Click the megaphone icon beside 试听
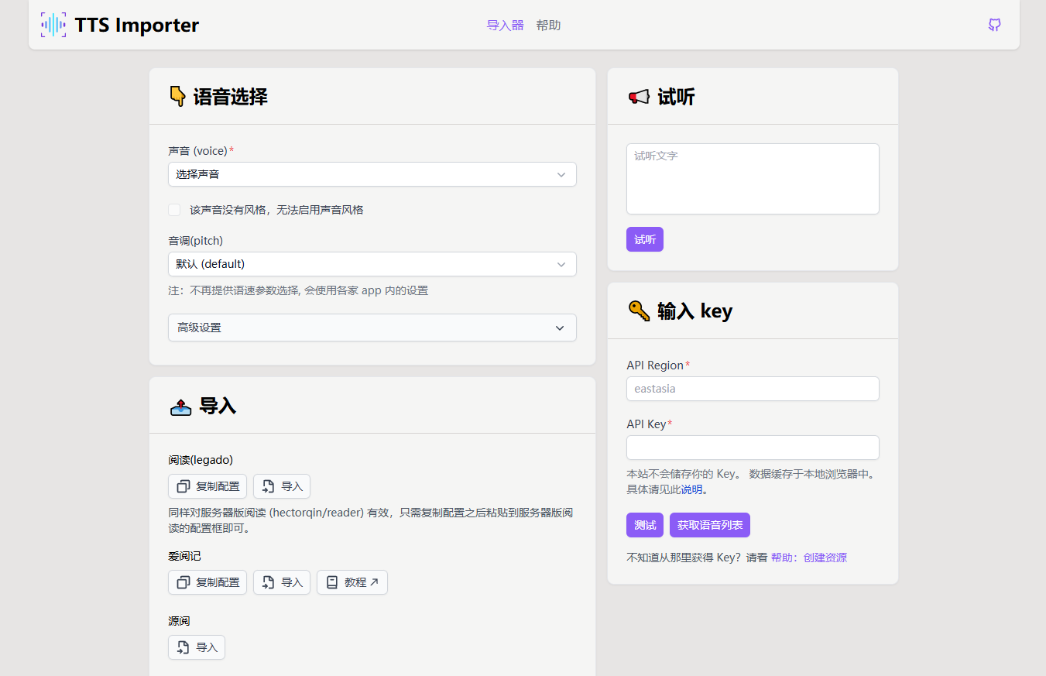Viewport: 1046px width, 676px height. coord(639,97)
